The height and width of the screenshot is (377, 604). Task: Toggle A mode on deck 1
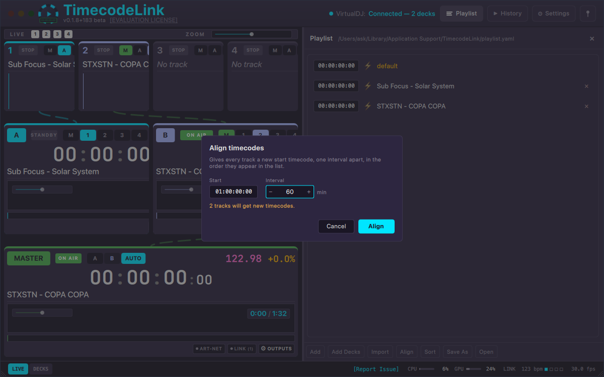(64, 50)
